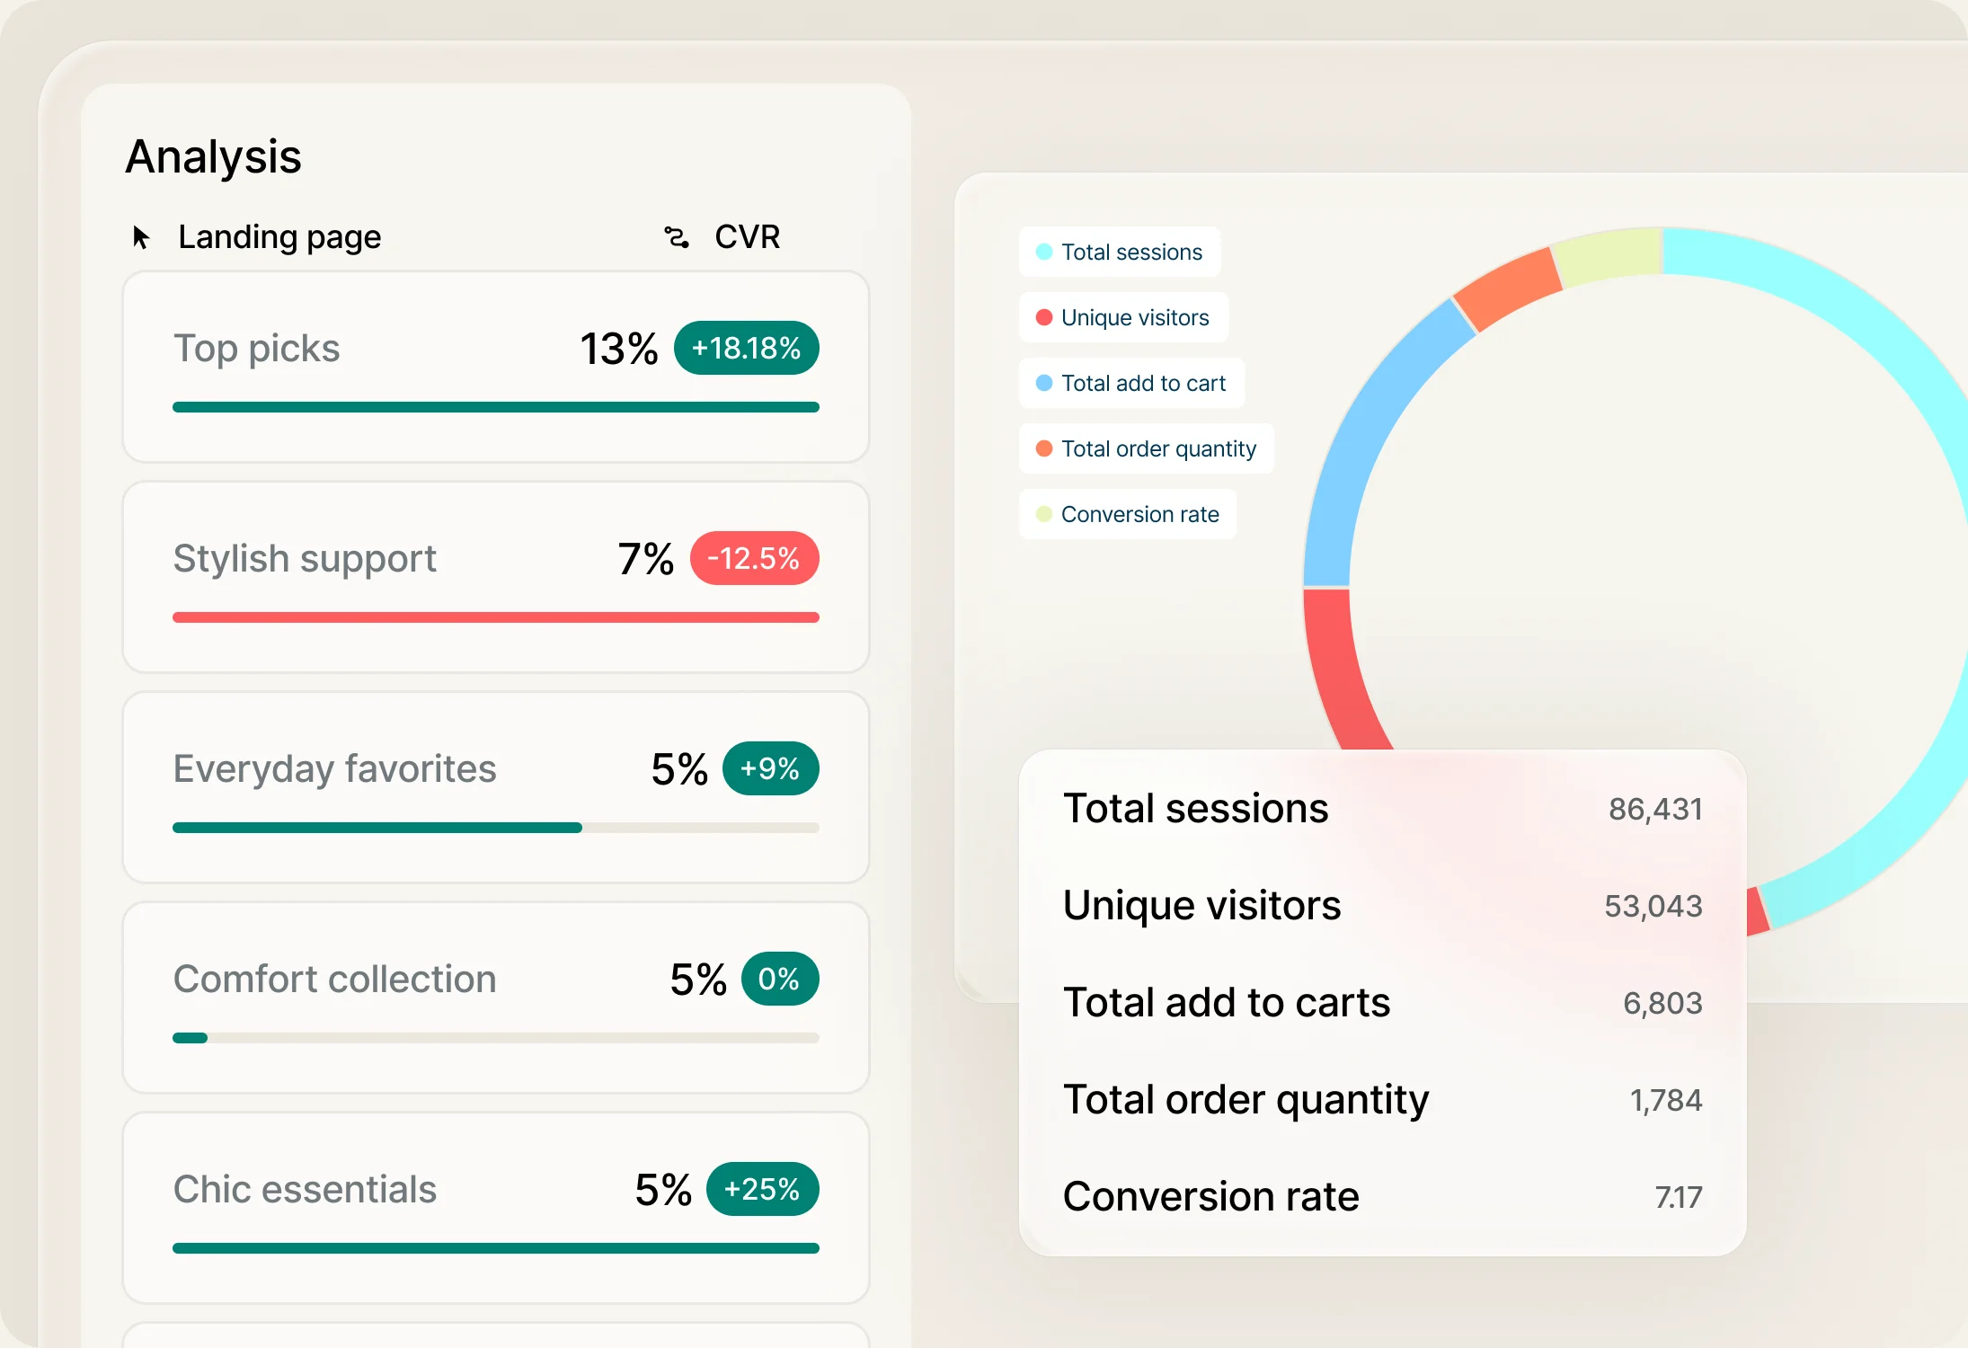This screenshot has height=1348, width=1968.
Task: Click the +9% badge on Everyday favorites
Action: (771, 768)
